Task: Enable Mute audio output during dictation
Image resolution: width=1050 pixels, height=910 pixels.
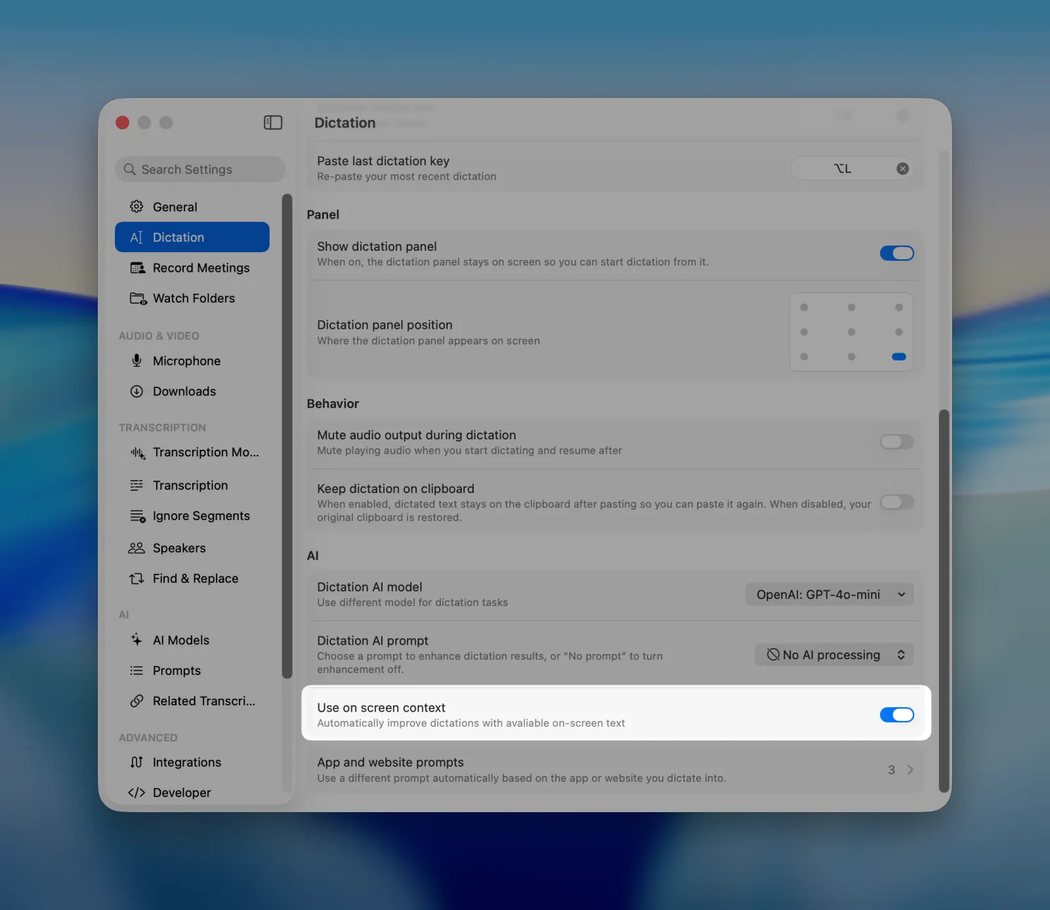Action: pos(896,442)
